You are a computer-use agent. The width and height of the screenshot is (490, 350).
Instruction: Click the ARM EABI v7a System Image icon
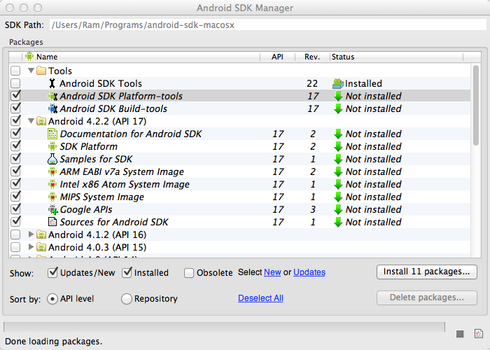52,171
